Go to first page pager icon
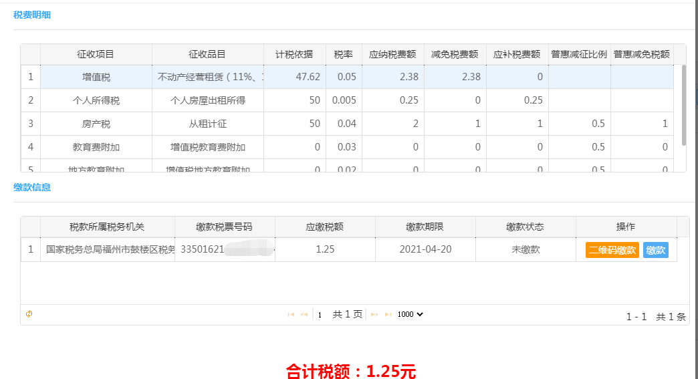The width and height of the screenshot is (698, 379). pyautogui.click(x=291, y=315)
